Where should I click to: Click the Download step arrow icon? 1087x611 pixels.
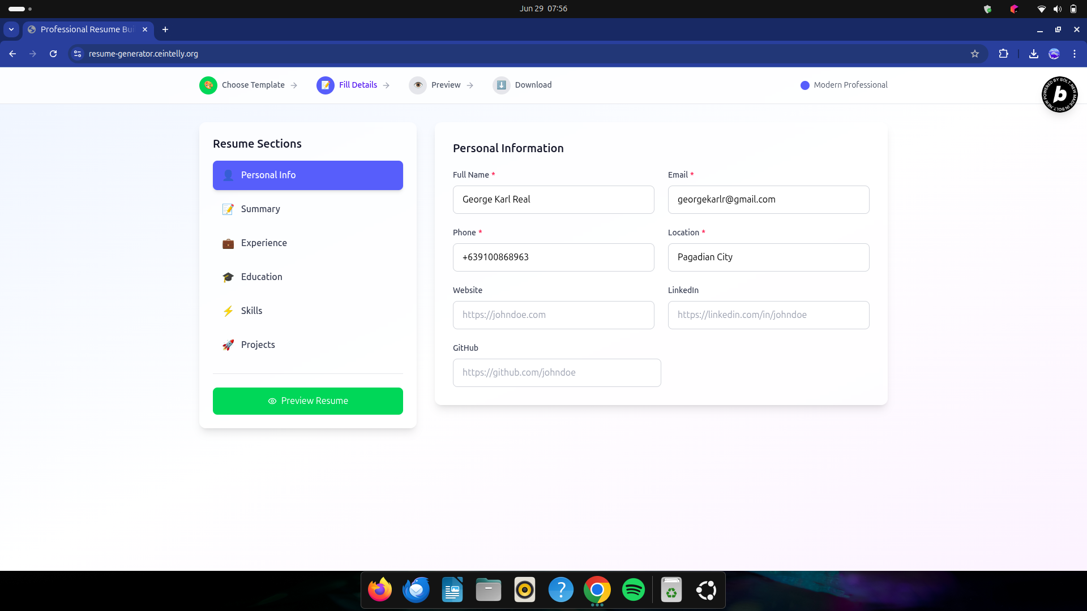(501, 85)
